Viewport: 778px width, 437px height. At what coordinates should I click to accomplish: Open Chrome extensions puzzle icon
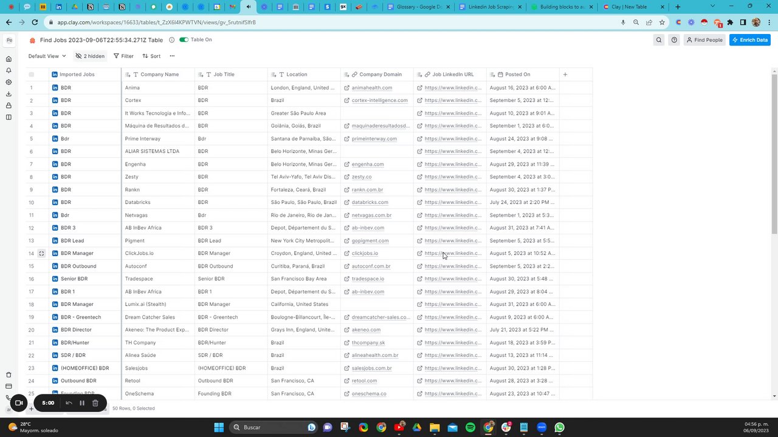(x=730, y=22)
